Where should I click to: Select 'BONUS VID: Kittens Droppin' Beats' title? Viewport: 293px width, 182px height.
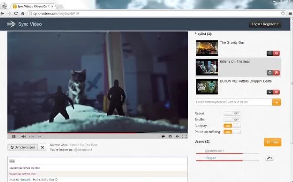click(245, 81)
